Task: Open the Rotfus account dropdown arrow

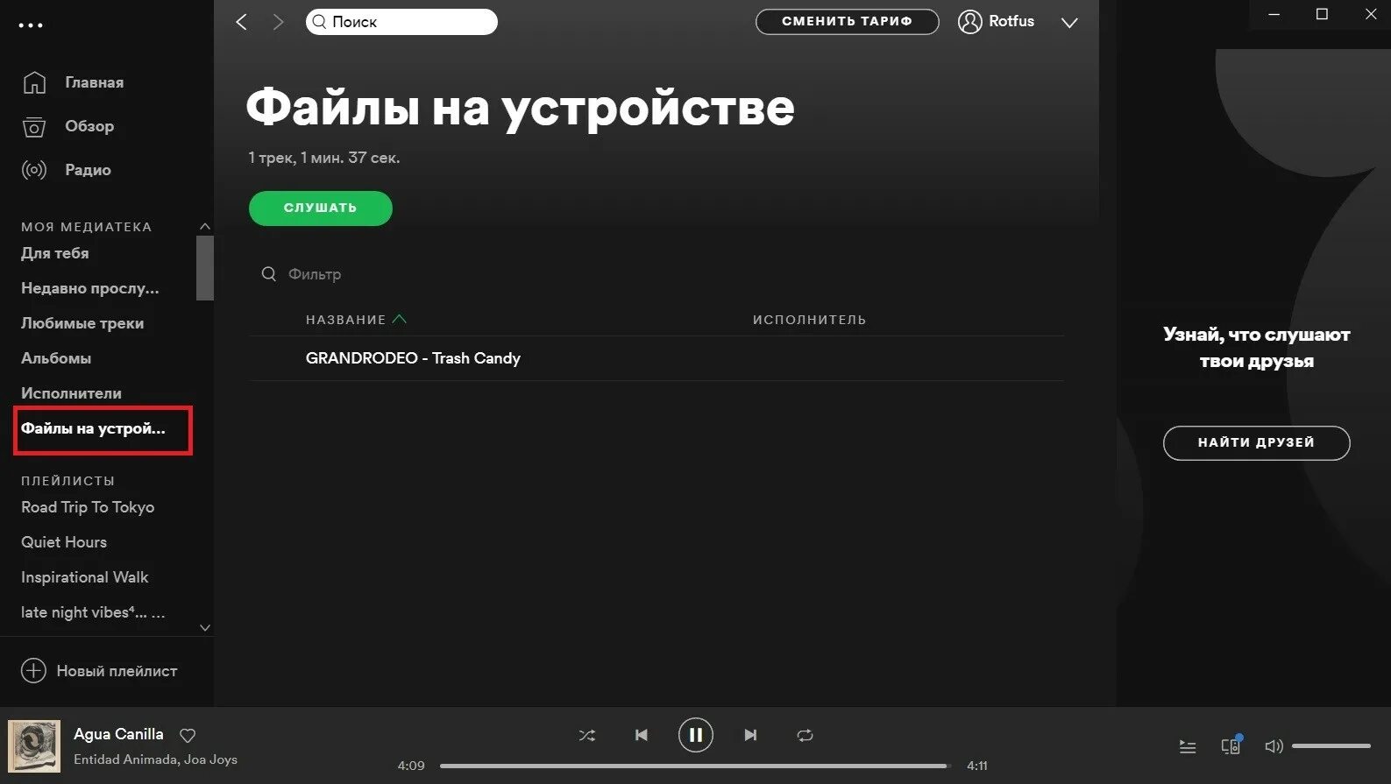Action: (1069, 23)
